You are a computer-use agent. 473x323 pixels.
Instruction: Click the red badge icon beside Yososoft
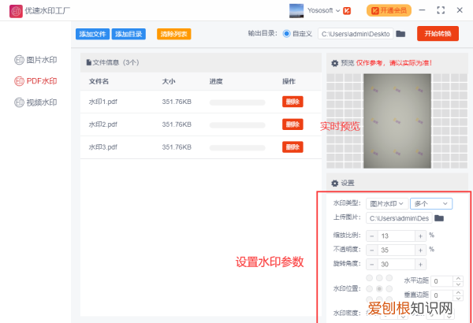347,11
